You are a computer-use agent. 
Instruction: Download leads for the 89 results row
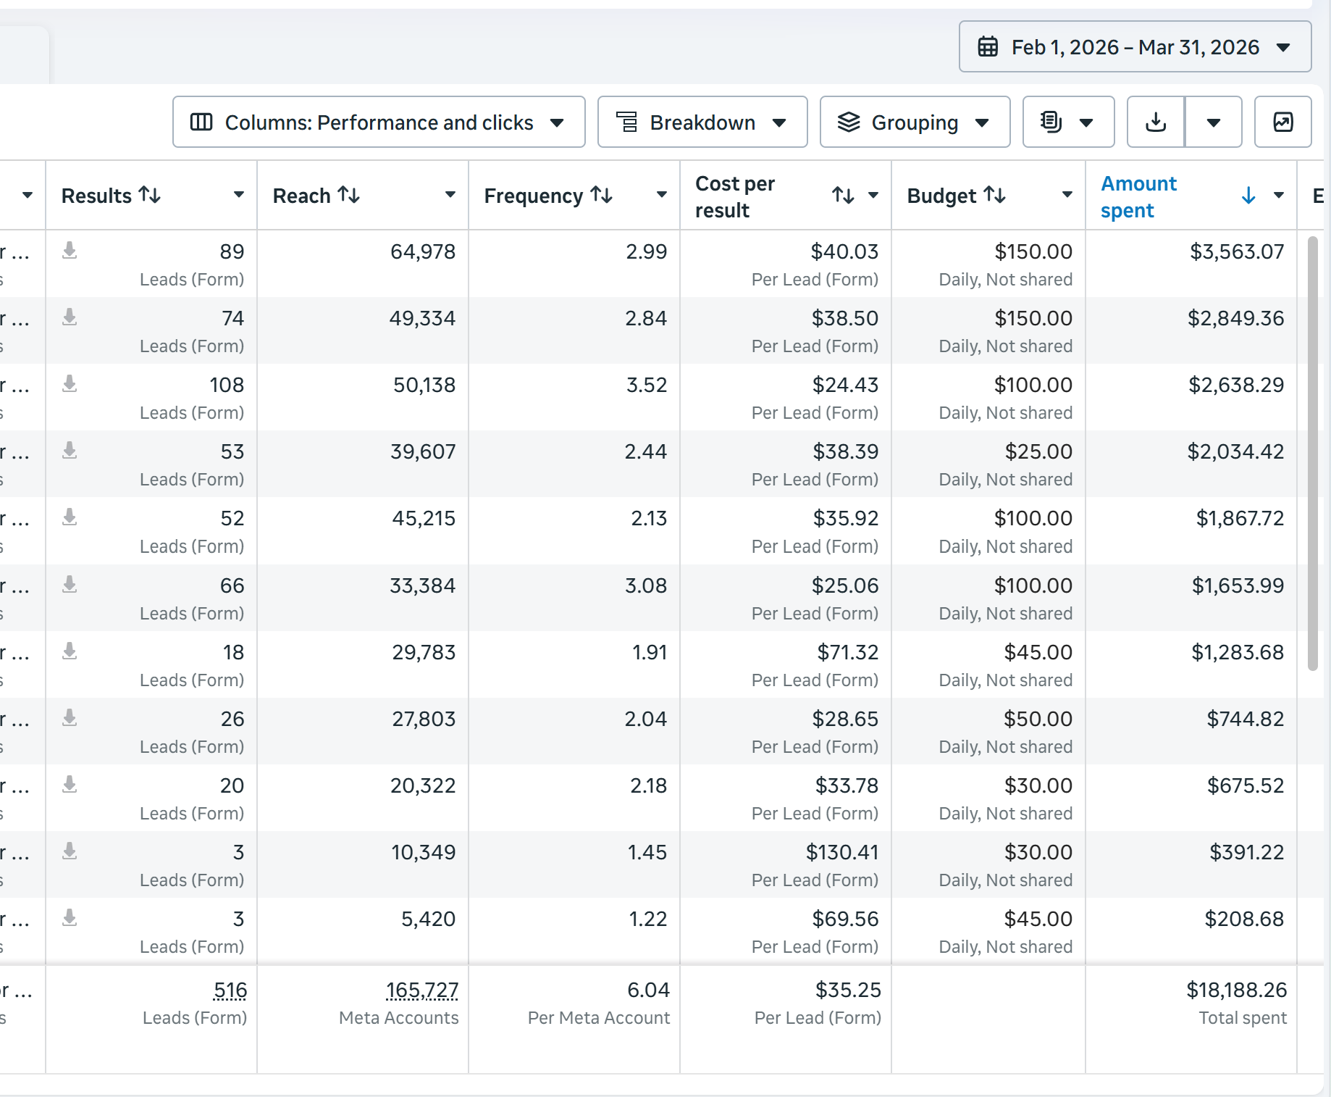[70, 251]
